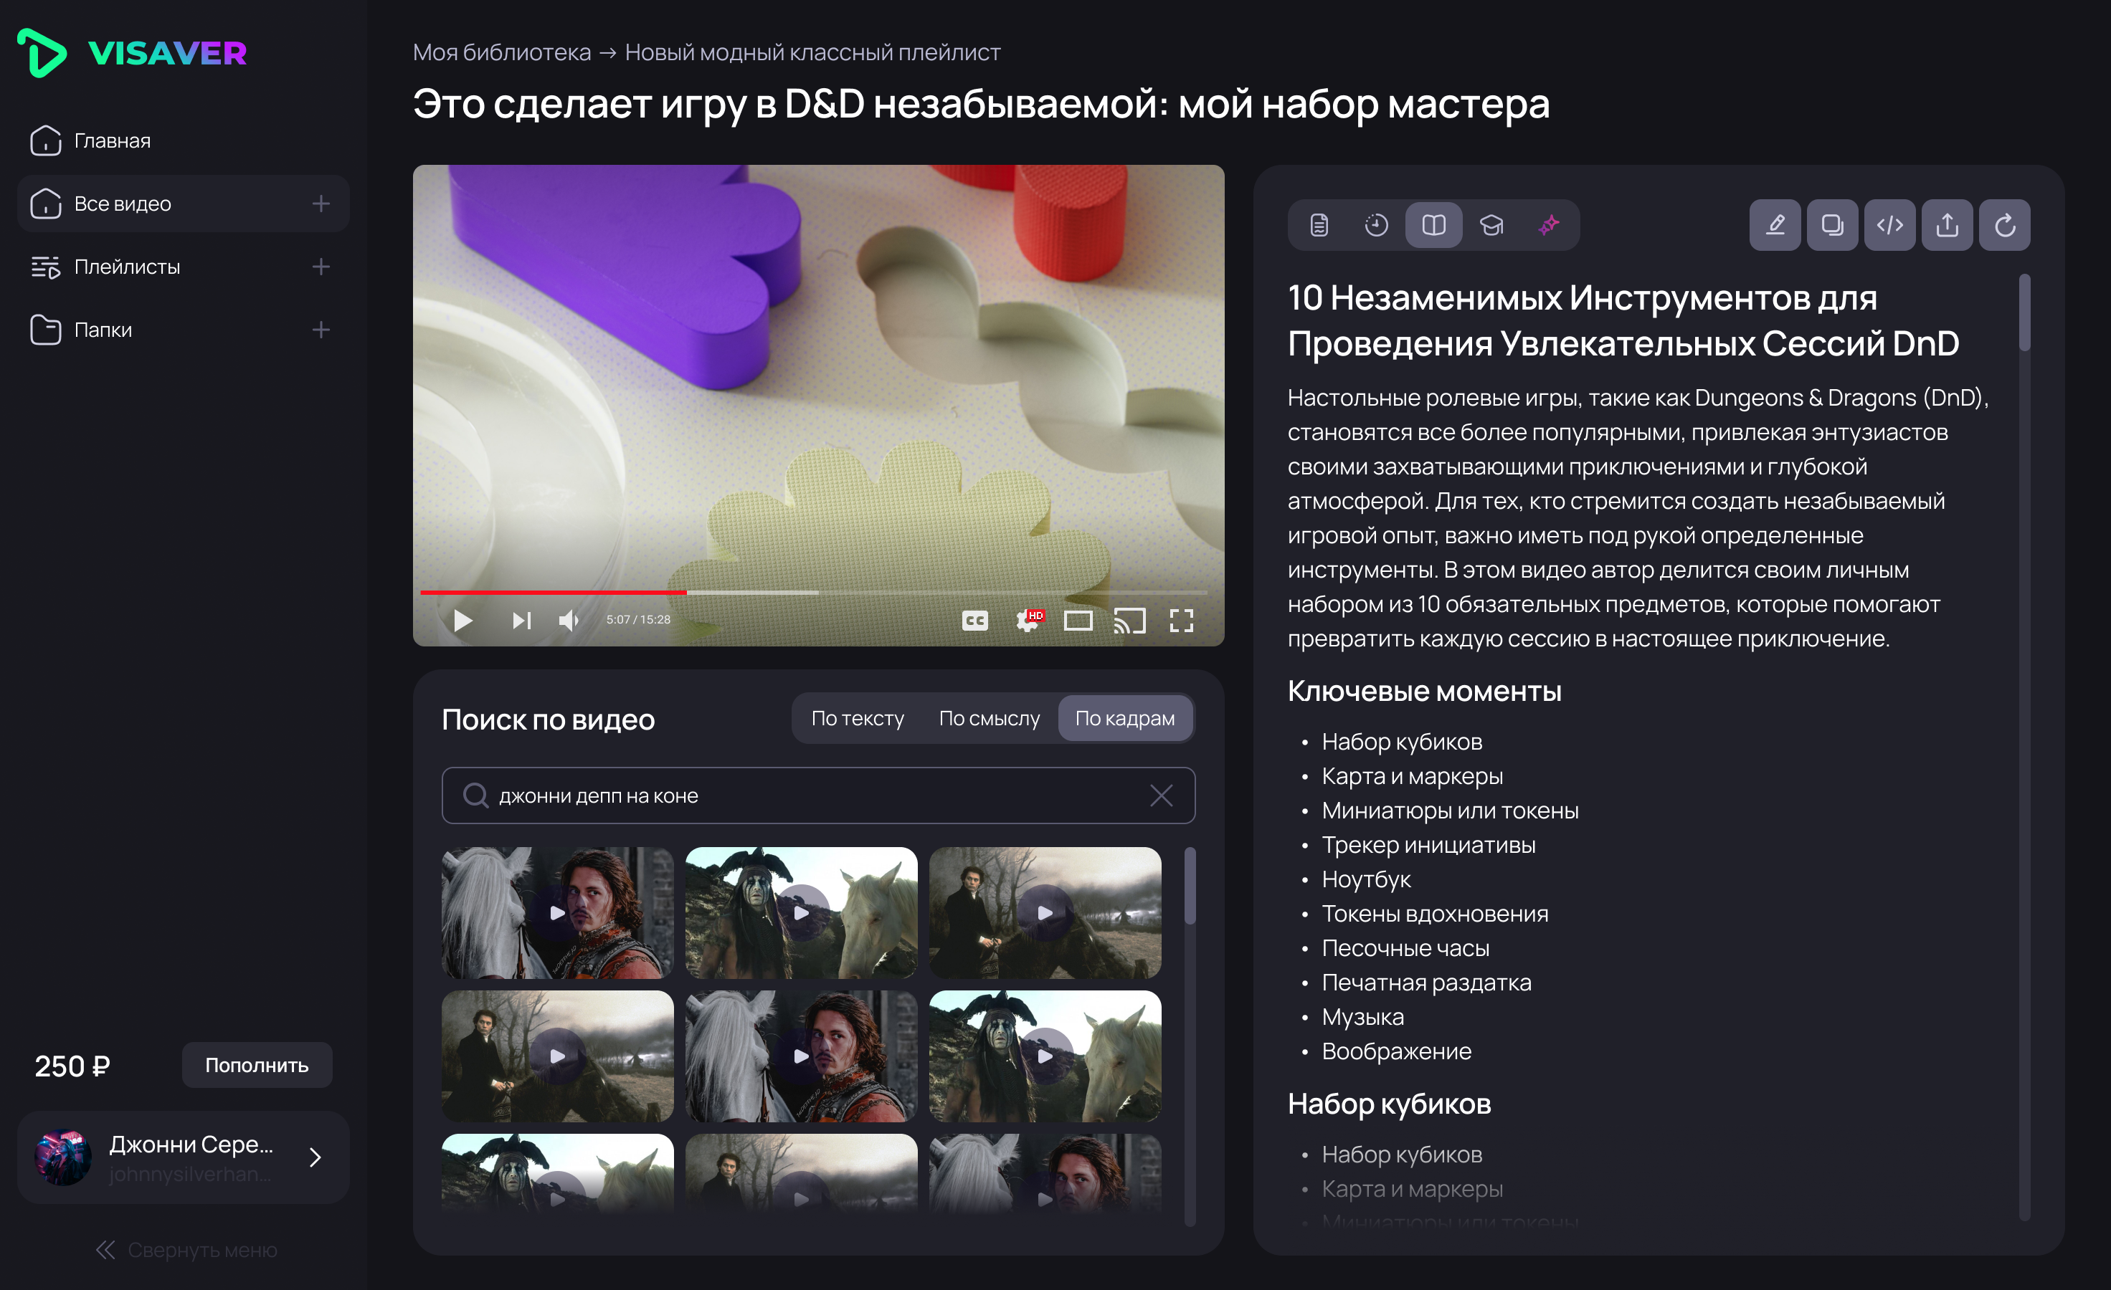Open the embed code icon
The height and width of the screenshot is (1290, 2111).
click(1889, 225)
